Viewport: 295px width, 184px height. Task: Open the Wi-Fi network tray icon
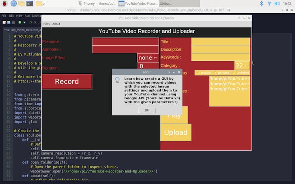pos(269,4)
